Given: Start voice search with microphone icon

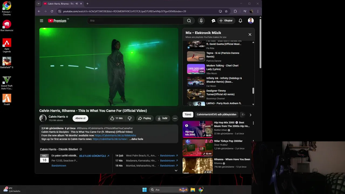Looking at the screenshot, I should click(x=201, y=21).
